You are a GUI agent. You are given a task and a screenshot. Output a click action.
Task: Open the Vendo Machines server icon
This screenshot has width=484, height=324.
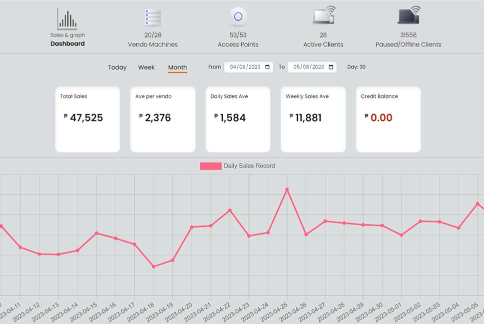(x=153, y=17)
